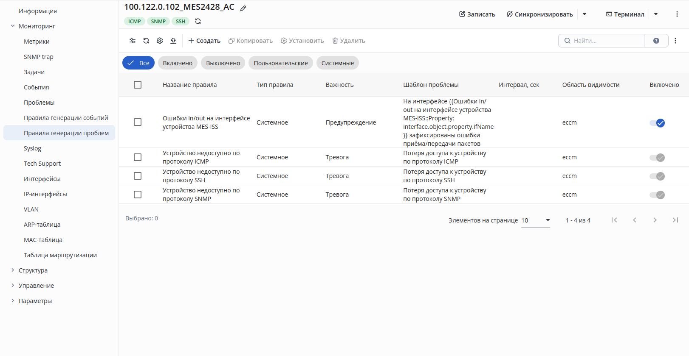Open the three-dot menu beside search field

675,41
